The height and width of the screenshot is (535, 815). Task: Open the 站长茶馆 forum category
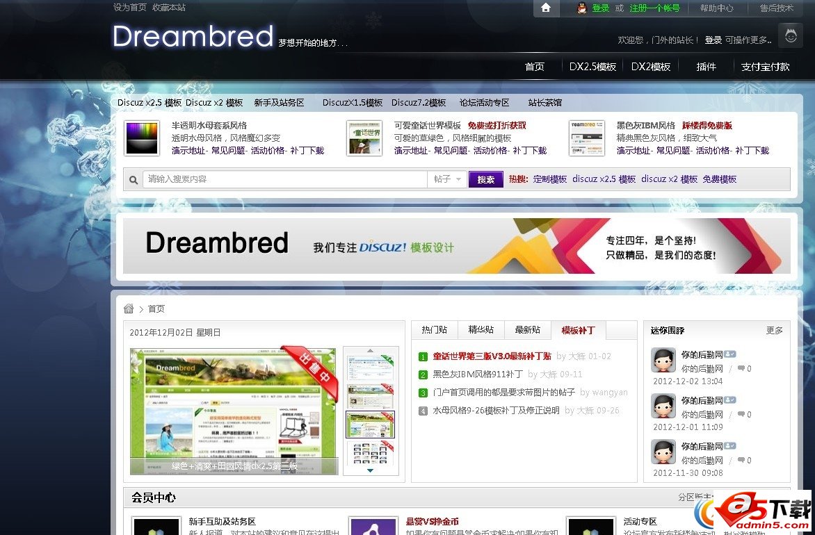[x=544, y=103]
